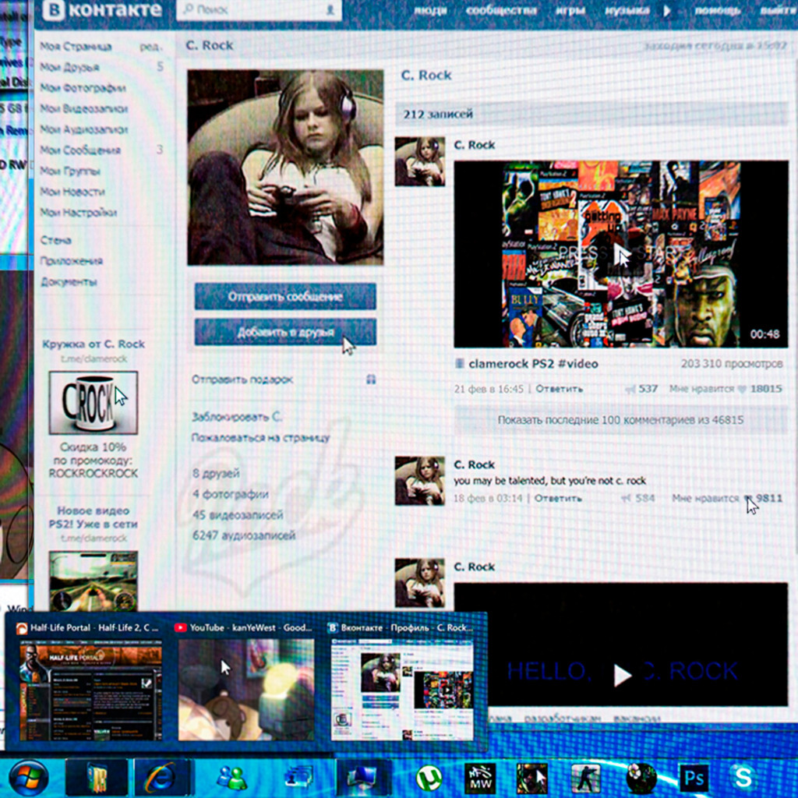Click Пожаловаться на страницу link
Image resolution: width=798 pixels, height=798 pixels.
pos(260,438)
